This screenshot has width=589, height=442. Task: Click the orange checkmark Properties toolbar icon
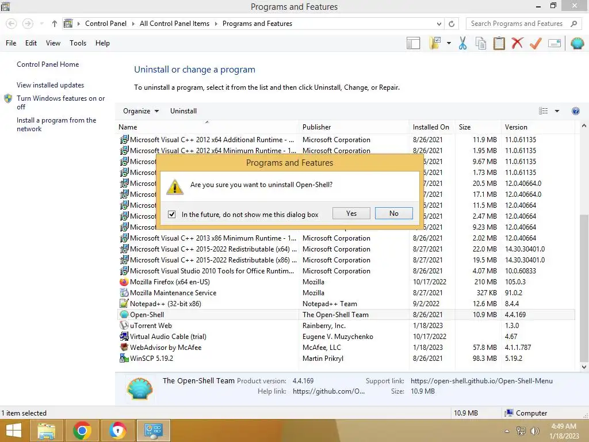(536, 43)
